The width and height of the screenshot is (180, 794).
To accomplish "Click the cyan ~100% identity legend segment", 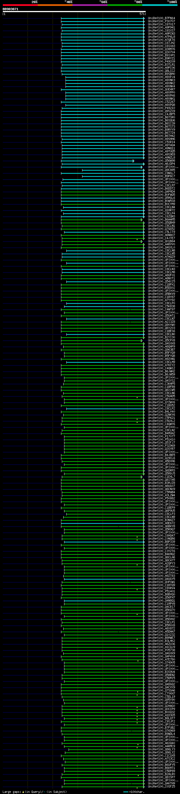I will pyautogui.click(x=160, y=5).
